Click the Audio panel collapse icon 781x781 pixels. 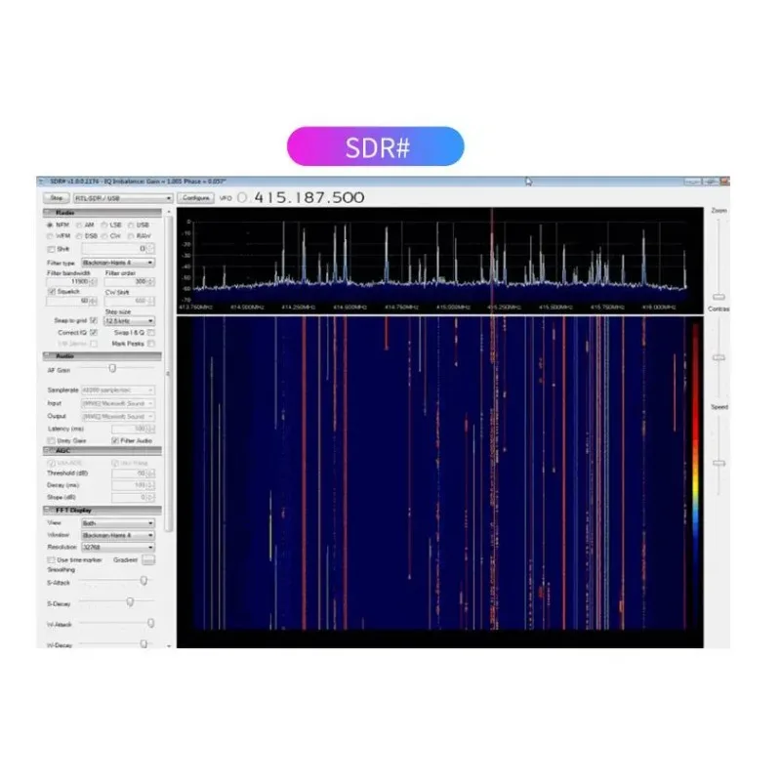tap(47, 354)
